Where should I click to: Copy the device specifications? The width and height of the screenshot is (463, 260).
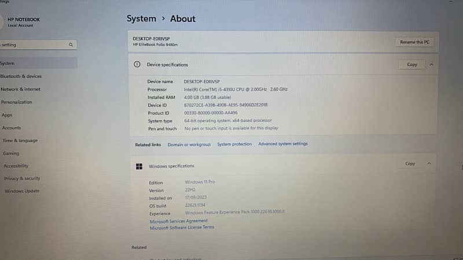tap(412, 65)
